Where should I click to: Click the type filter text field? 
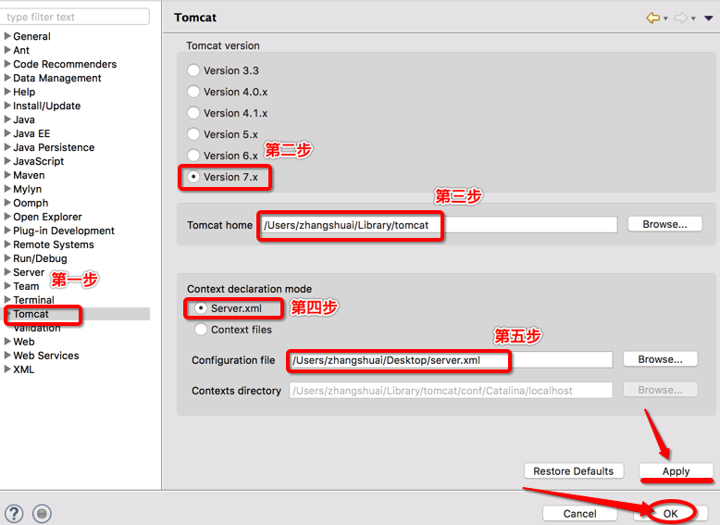[75, 17]
